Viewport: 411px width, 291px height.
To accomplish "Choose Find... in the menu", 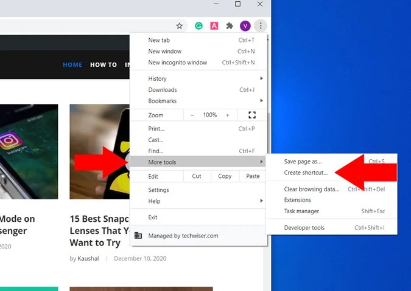I will pos(198,151).
